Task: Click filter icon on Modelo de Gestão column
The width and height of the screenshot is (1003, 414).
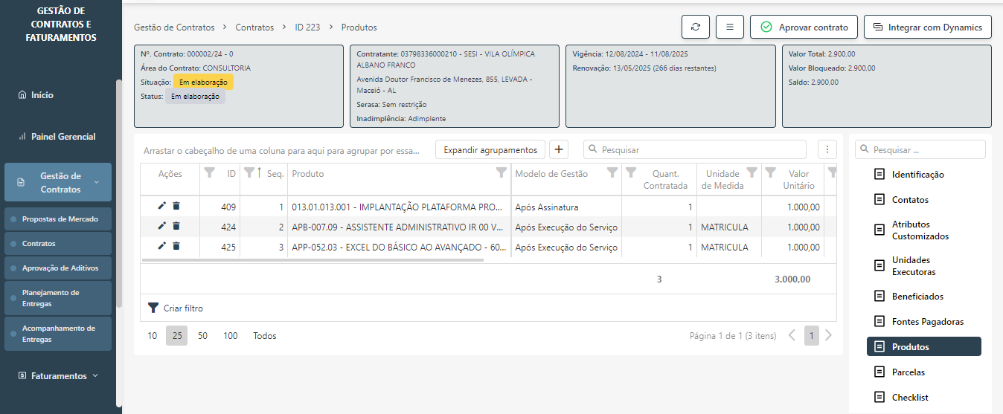Action: [612, 172]
